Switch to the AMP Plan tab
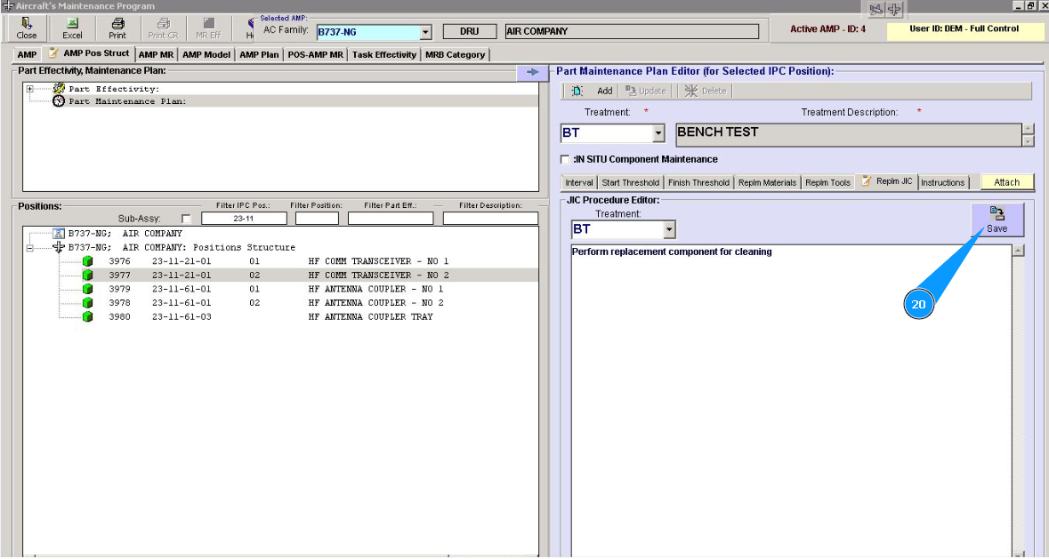The width and height of the screenshot is (1049, 559). click(x=259, y=55)
